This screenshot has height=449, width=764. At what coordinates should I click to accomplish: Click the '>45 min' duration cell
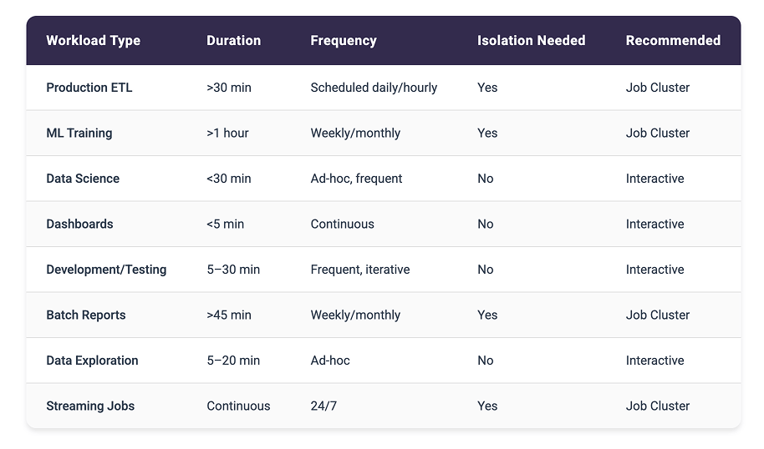229,315
